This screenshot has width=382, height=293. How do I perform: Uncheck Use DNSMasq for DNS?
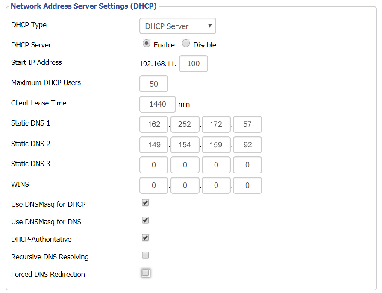tap(145, 220)
